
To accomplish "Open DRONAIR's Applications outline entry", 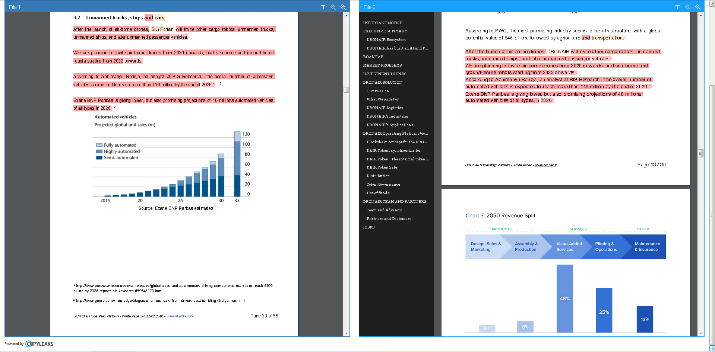I will tap(390, 125).
